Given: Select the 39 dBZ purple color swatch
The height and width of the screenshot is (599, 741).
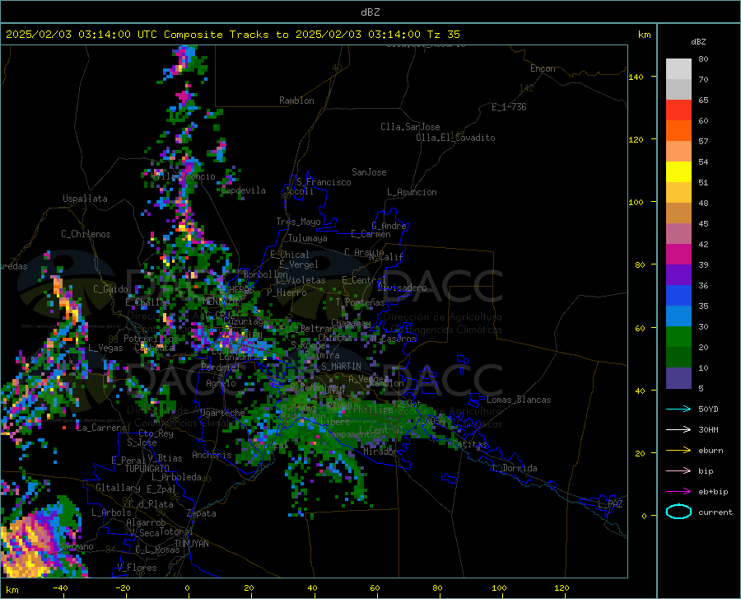Looking at the screenshot, I should coord(678,275).
